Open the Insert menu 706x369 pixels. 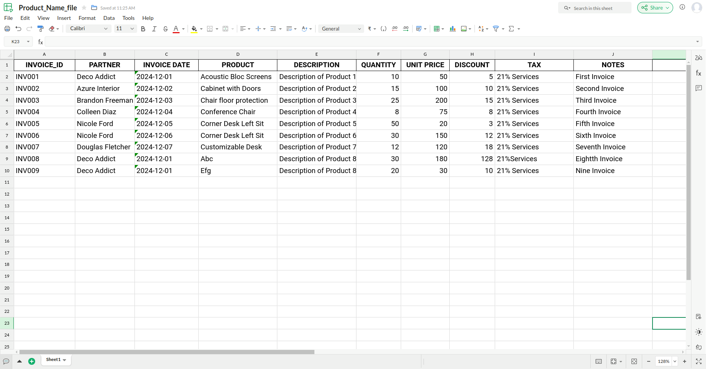[64, 18]
